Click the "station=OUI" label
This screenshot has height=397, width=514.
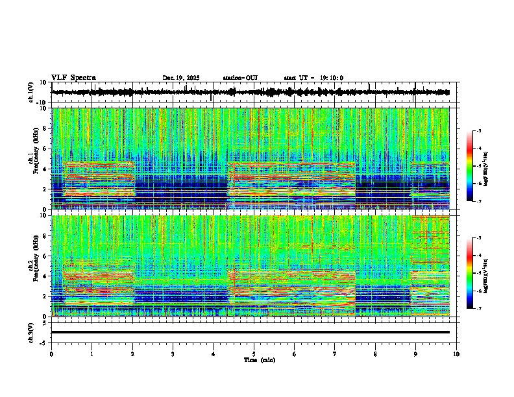coord(240,78)
